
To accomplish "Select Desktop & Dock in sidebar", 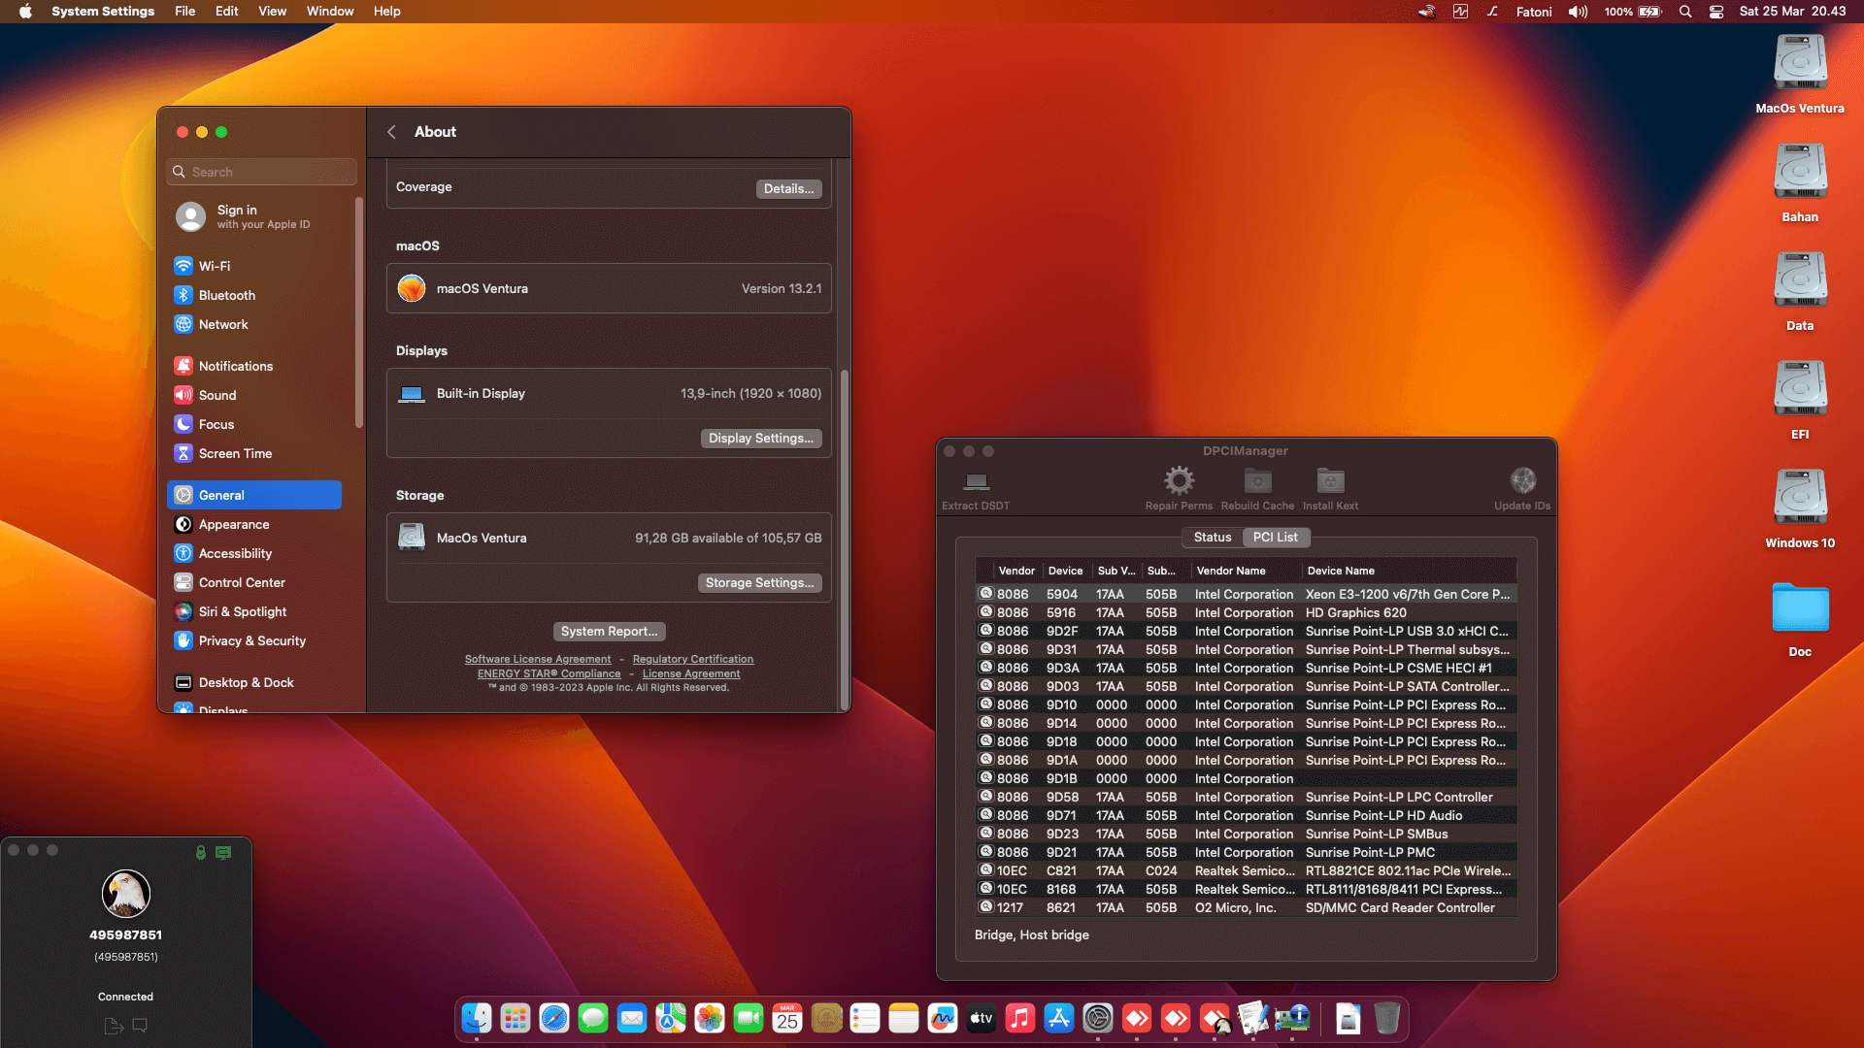I will 254,682.
